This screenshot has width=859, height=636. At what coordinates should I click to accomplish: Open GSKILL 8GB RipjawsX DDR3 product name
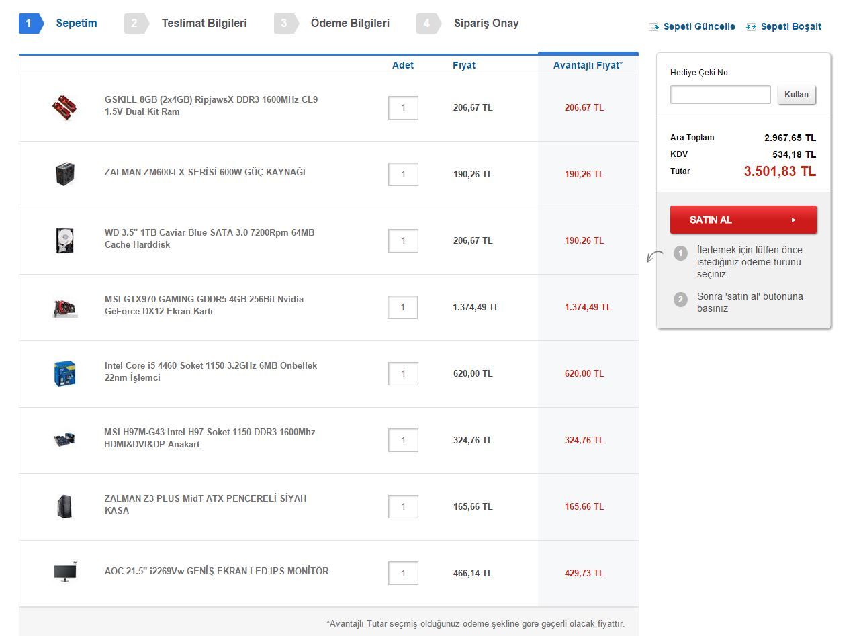tap(211, 105)
